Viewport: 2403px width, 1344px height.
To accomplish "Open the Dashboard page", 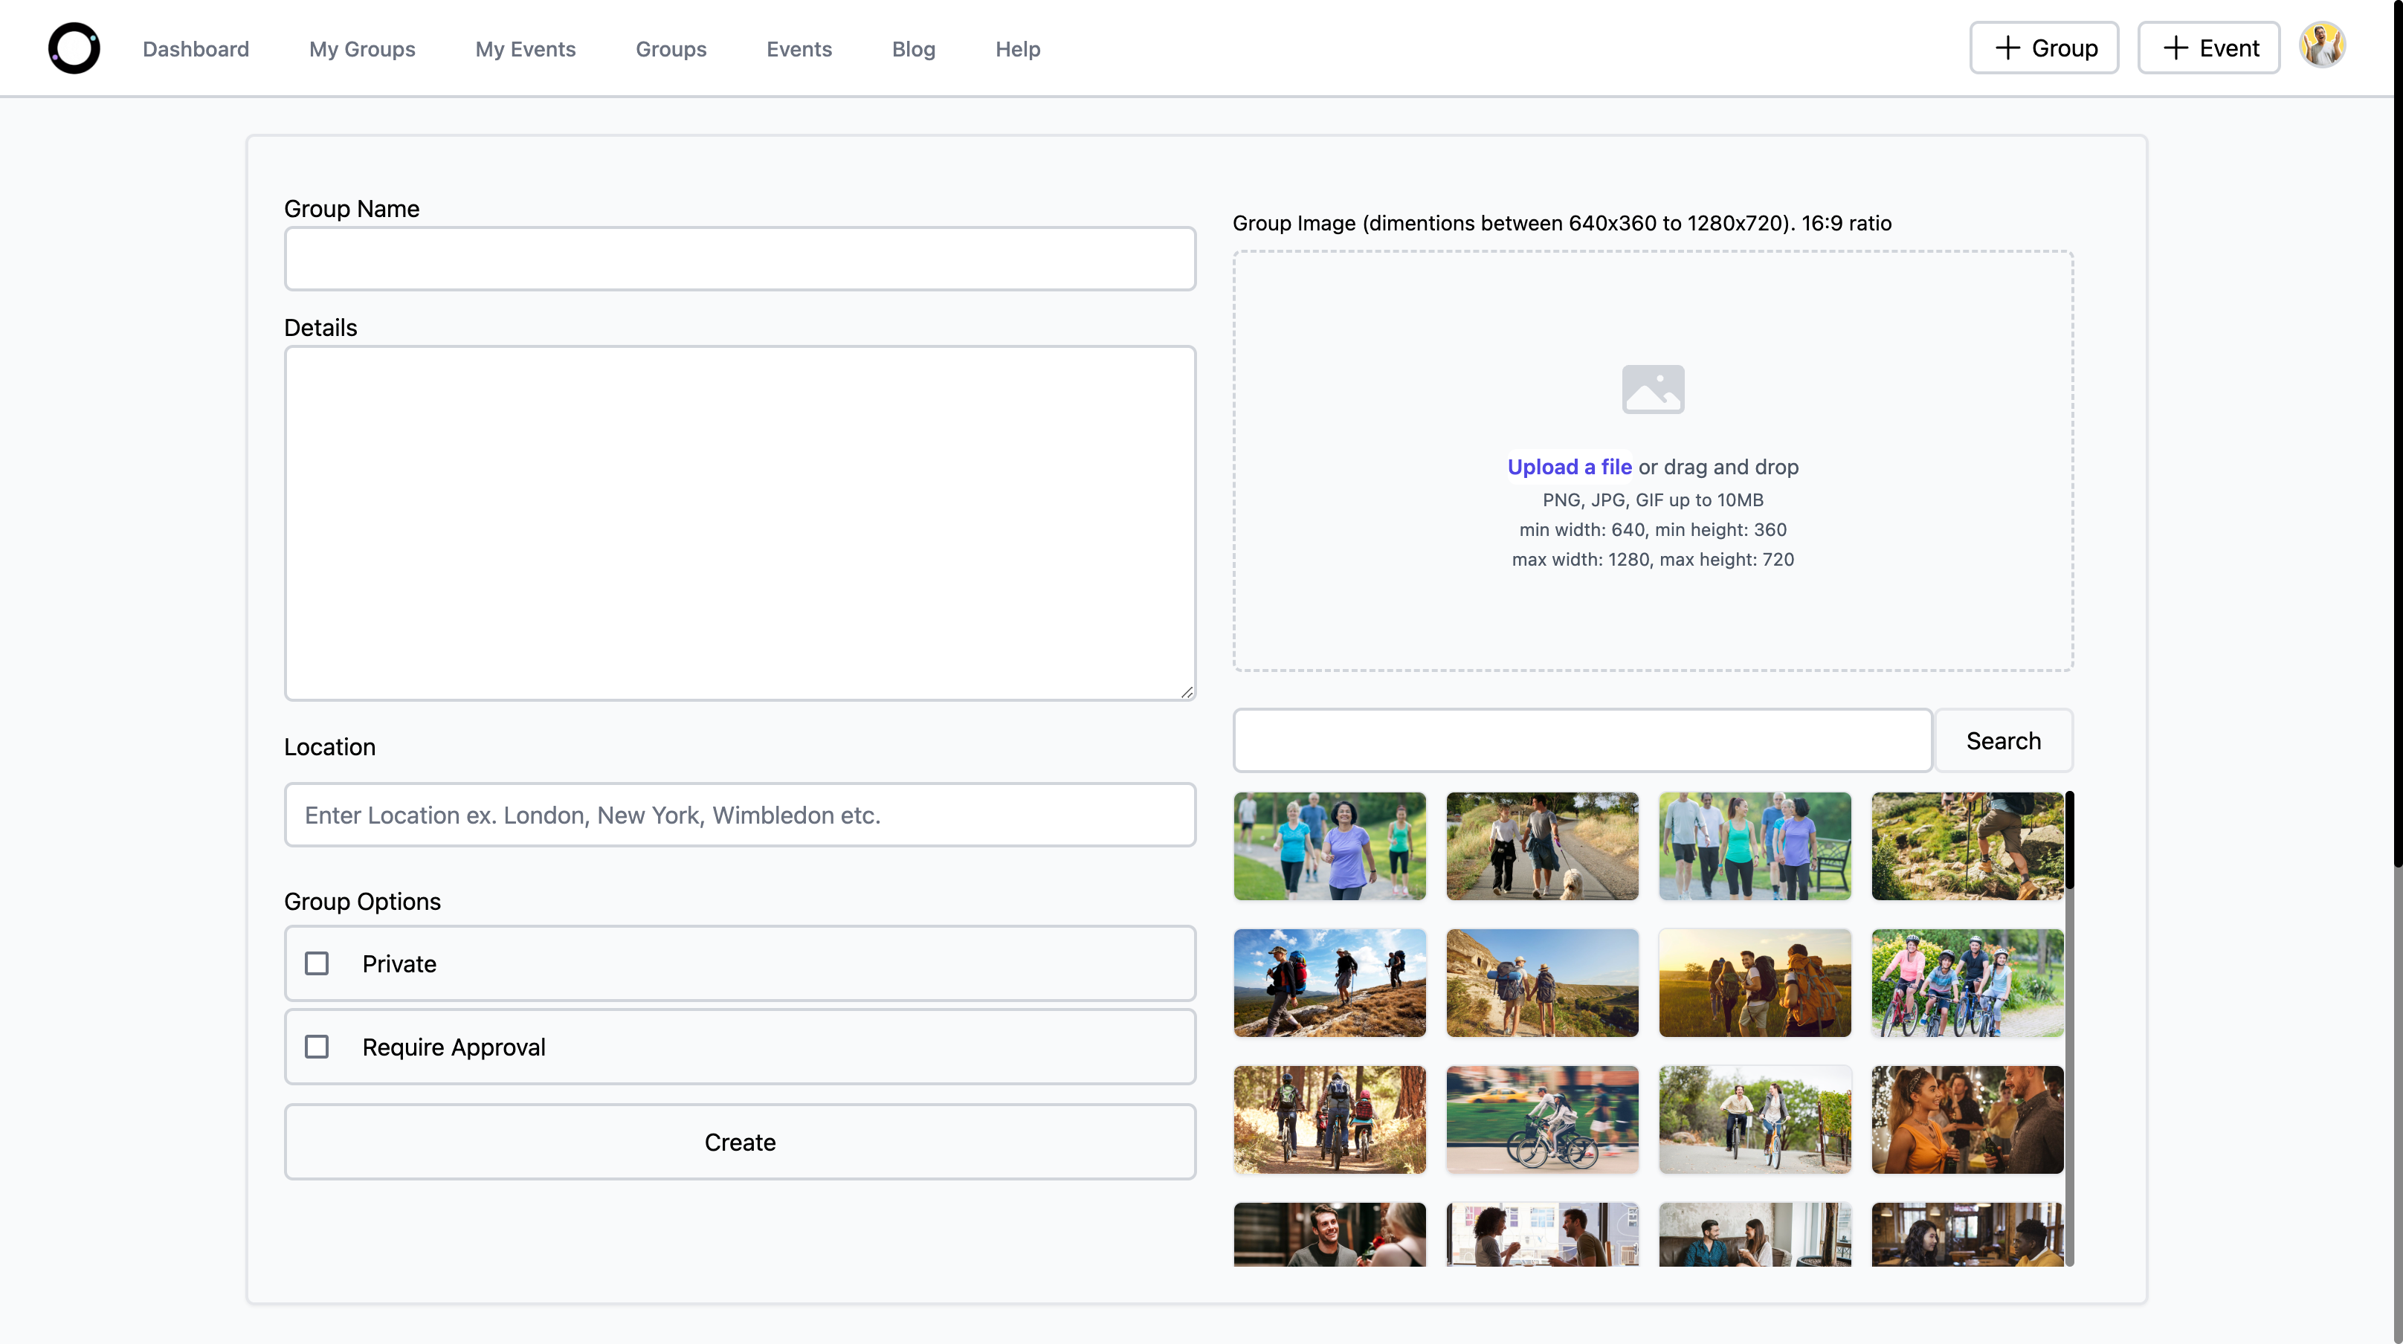I will click(x=196, y=48).
